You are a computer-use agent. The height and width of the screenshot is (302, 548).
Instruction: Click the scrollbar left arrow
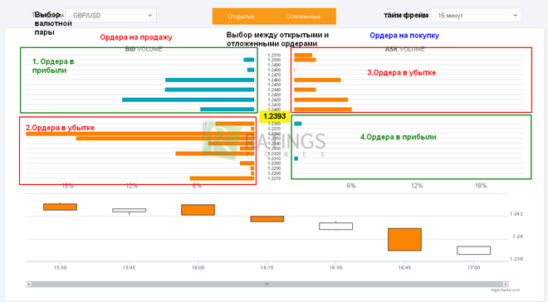29,285
